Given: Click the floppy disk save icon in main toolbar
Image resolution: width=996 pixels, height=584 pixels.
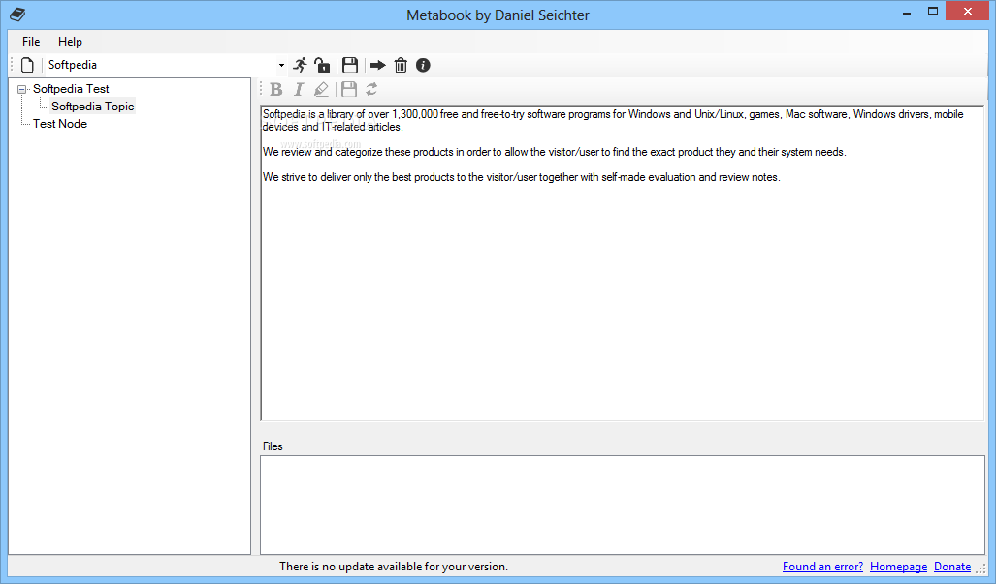Looking at the screenshot, I should [350, 65].
